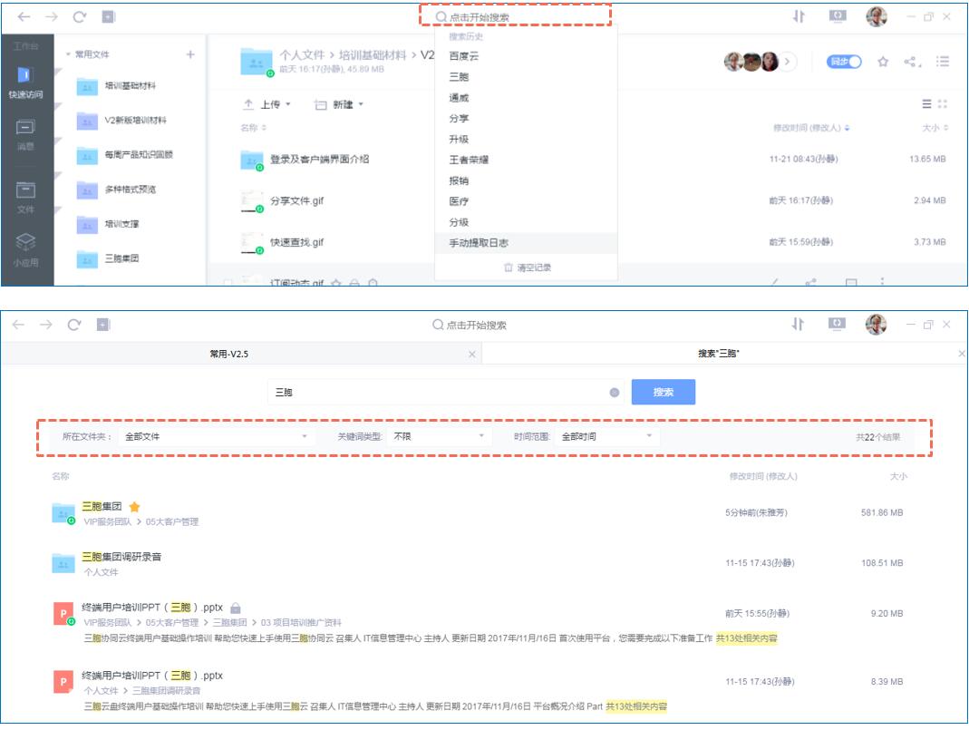The height and width of the screenshot is (730, 969).
Task: Switch to list view in the upper file list
Action: pyautogui.click(x=926, y=104)
